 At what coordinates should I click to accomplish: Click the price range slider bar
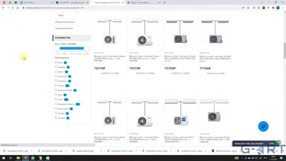click(x=71, y=48)
